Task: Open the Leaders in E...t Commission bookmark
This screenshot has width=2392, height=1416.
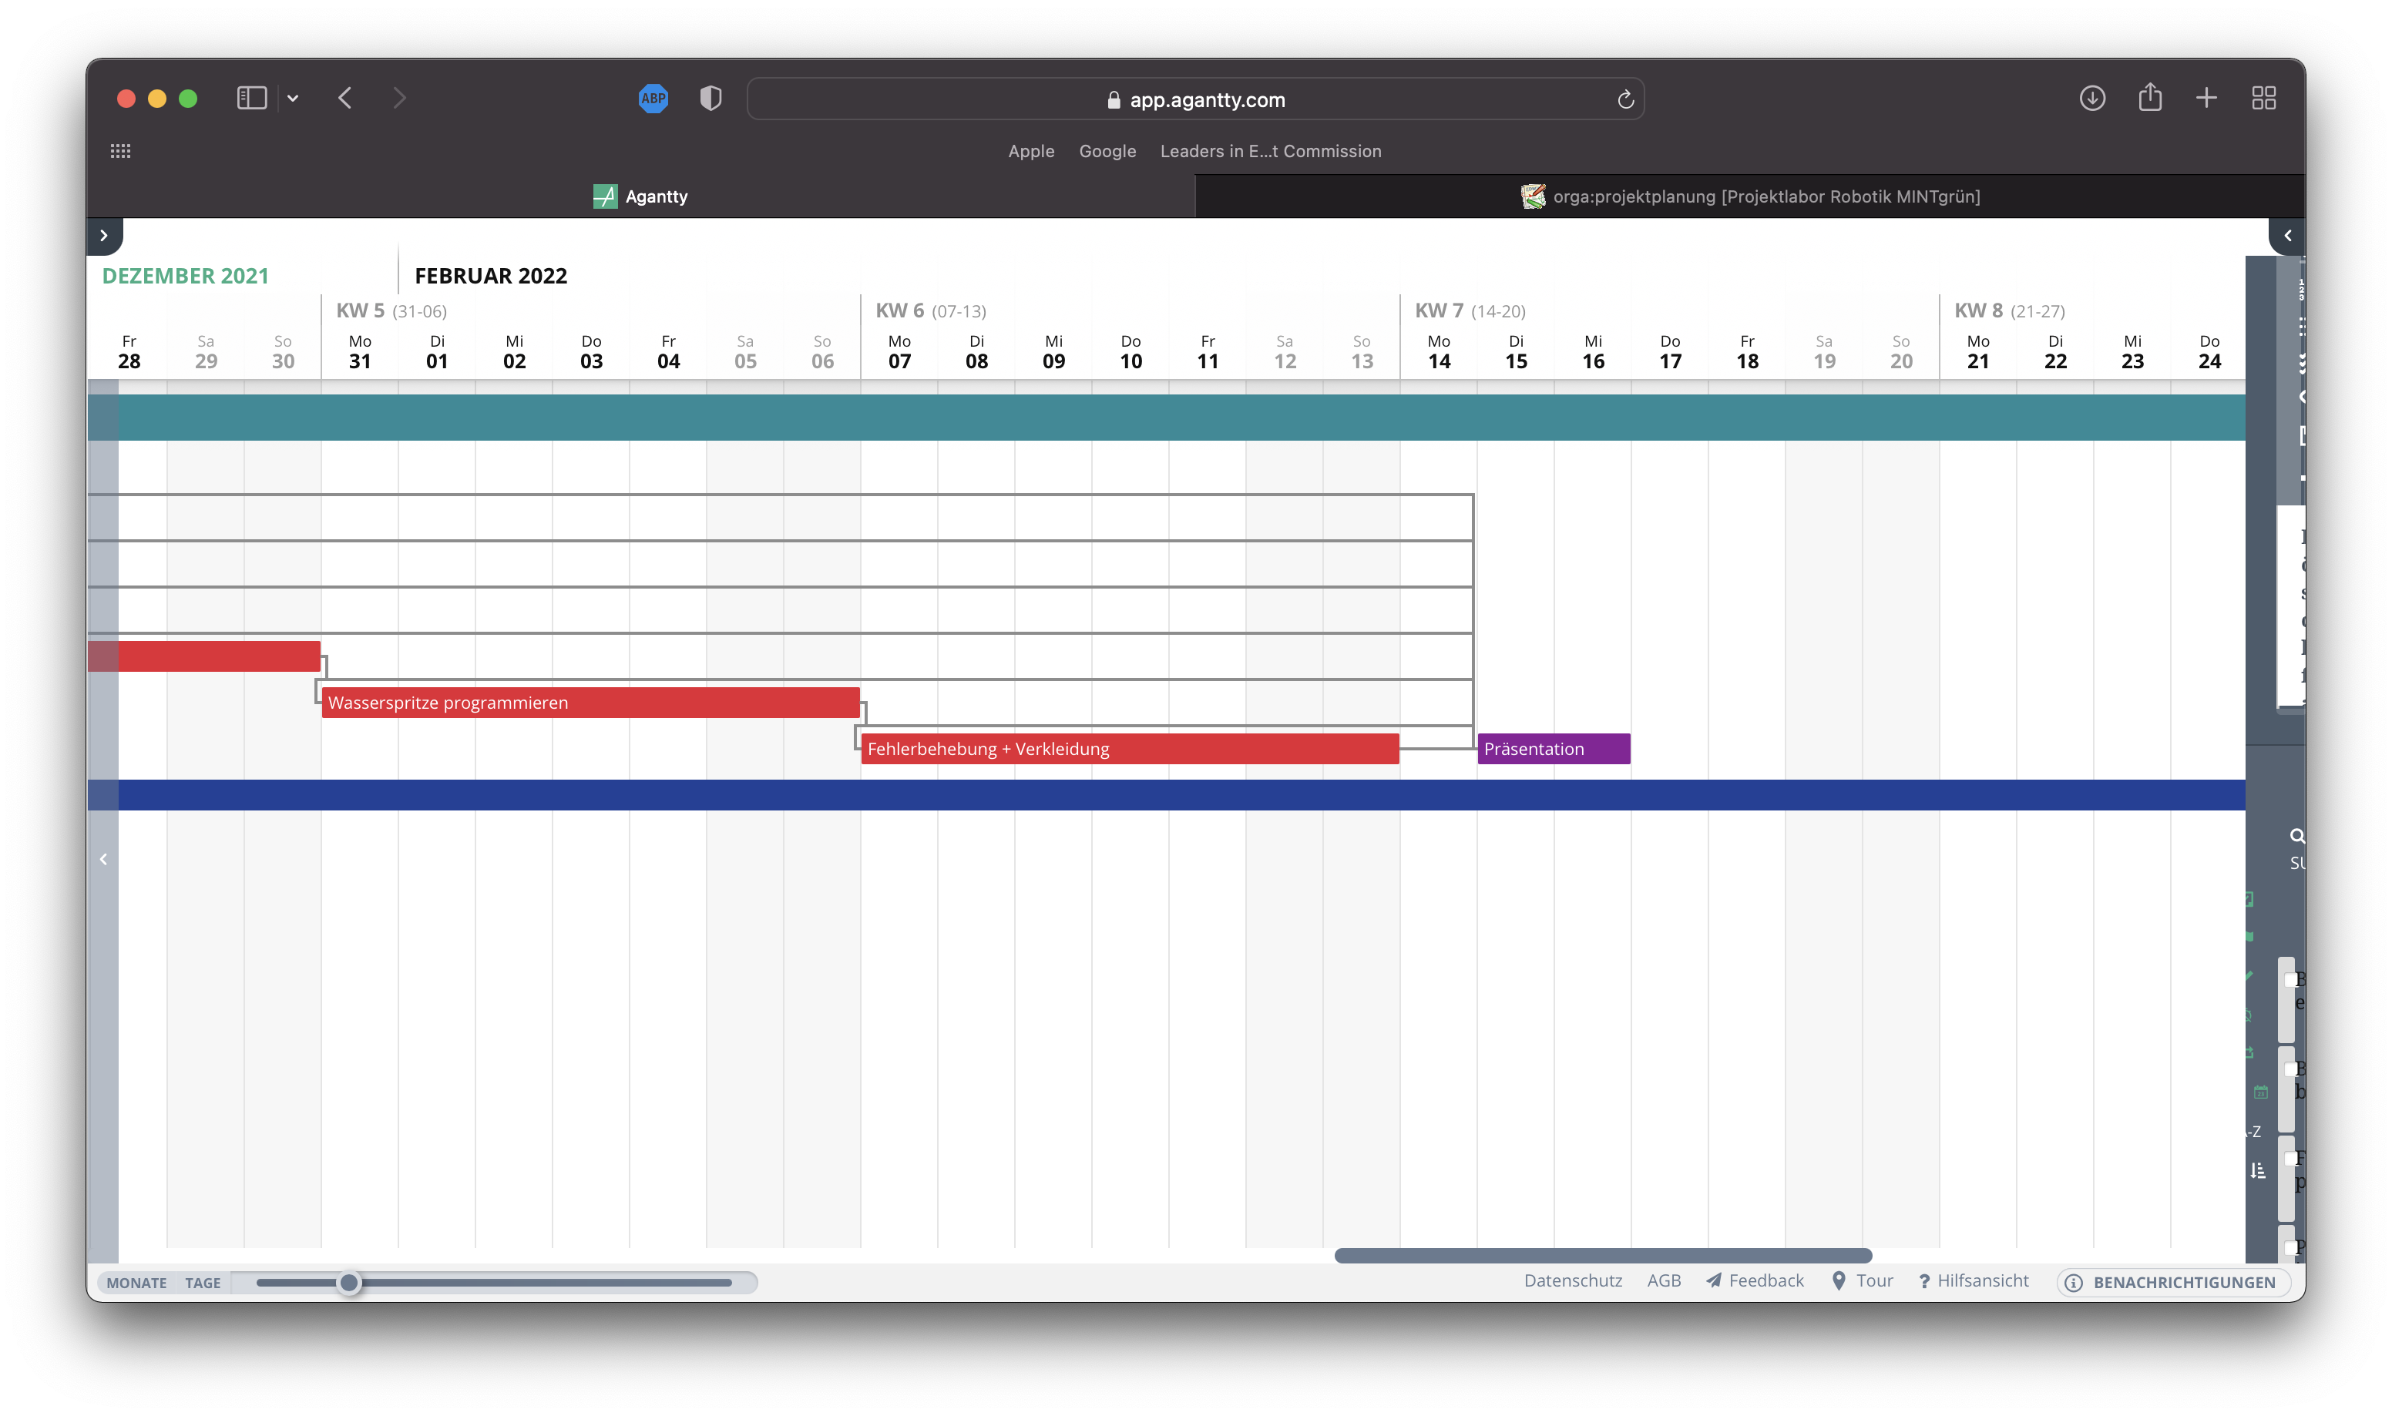Action: coord(1270,151)
